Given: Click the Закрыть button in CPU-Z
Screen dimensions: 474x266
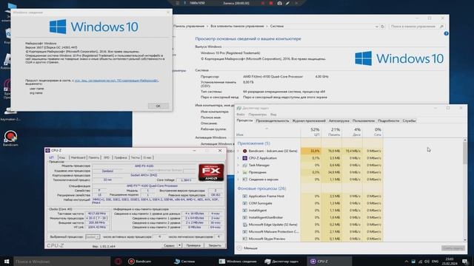Looking at the screenshot, I should click(215, 245).
